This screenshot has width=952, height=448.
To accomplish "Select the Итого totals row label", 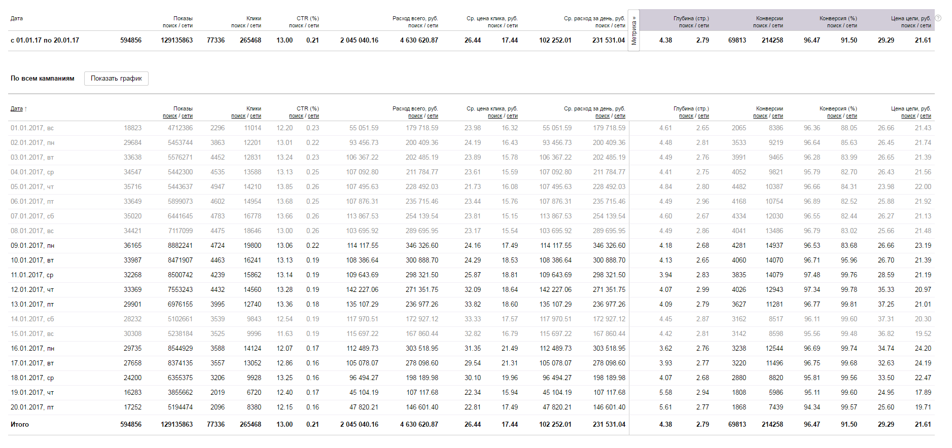I will pos(20,425).
